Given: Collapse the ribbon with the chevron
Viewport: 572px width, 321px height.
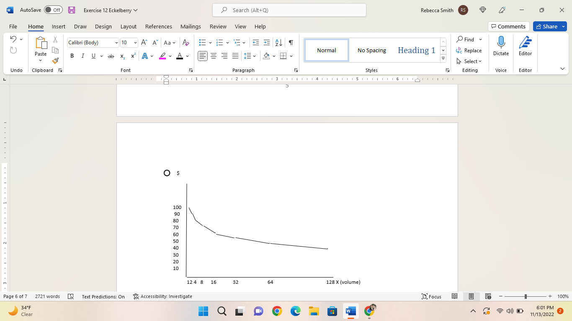Looking at the screenshot, I should (x=562, y=69).
